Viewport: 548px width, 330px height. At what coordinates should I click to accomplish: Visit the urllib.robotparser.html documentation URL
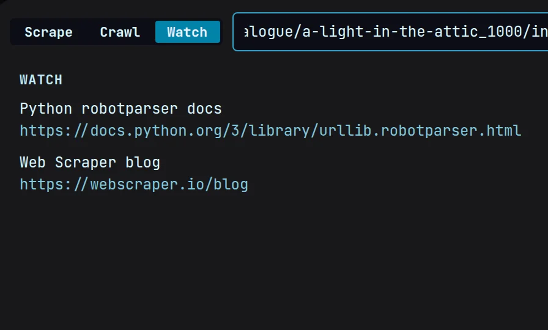[270, 131]
